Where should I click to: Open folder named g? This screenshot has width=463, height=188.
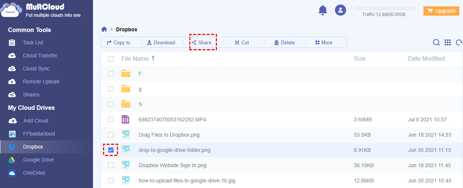[x=140, y=89]
